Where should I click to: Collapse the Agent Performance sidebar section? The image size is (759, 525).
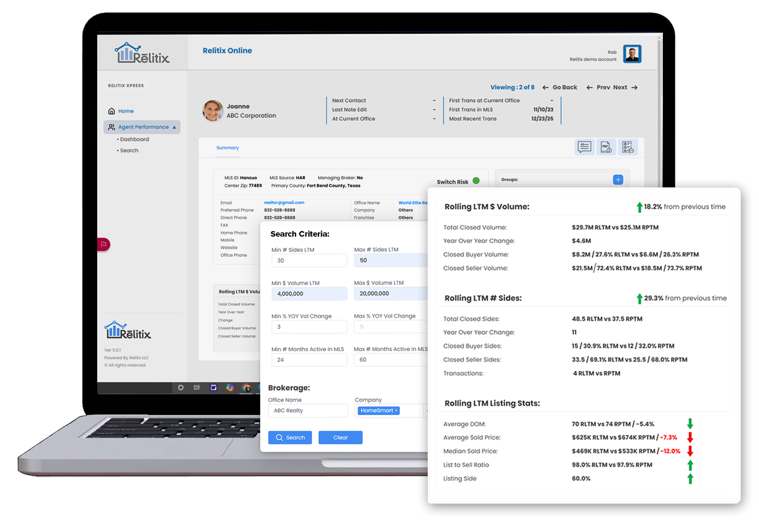coord(174,127)
